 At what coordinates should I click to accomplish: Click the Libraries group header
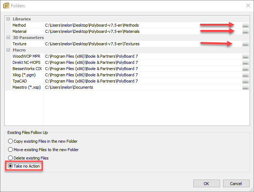pos(22,19)
